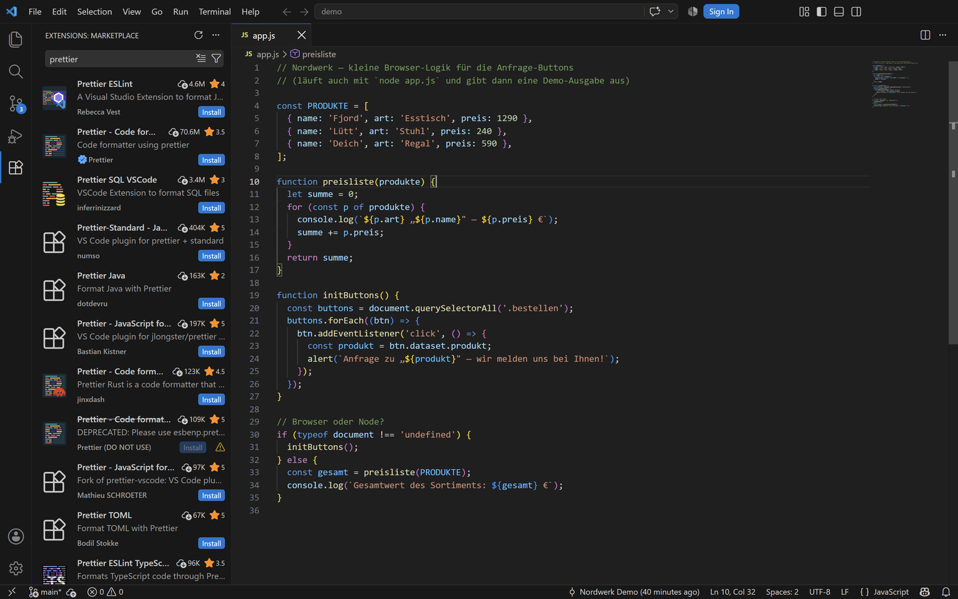Screen dimensions: 958x599
Task: Open the Run and Debug view
Action: 16,136
